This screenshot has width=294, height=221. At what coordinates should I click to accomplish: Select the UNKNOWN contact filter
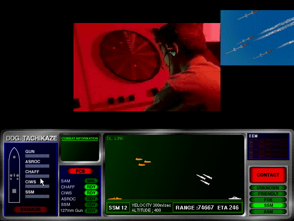click(268, 188)
